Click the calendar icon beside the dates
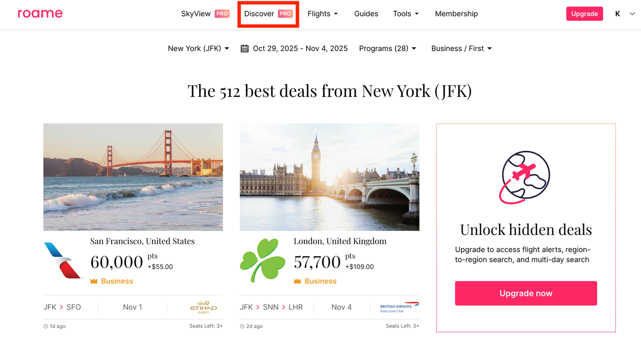The image size is (641, 346). pos(245,49)
